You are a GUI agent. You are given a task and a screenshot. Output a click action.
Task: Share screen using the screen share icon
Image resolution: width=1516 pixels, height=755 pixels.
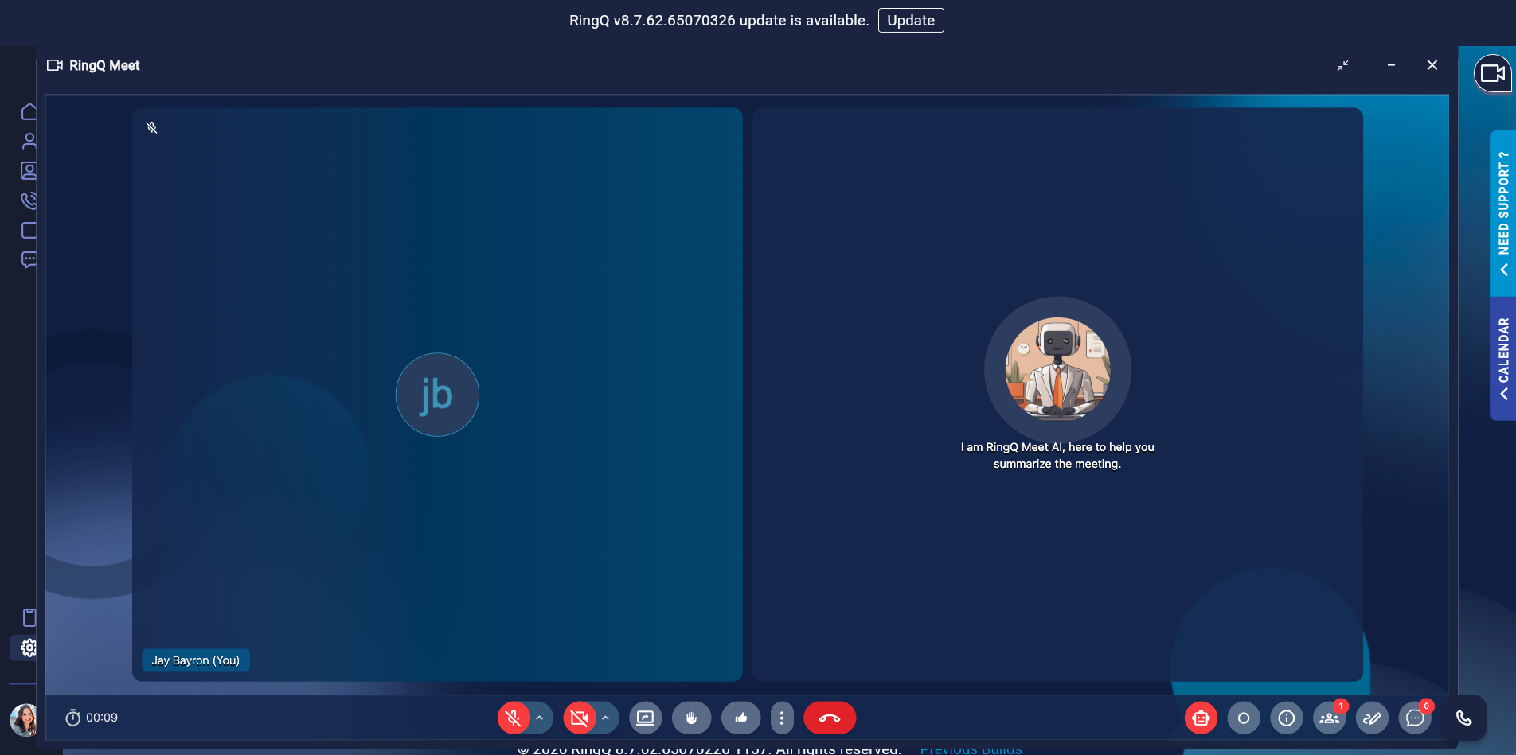click(646, 718)
